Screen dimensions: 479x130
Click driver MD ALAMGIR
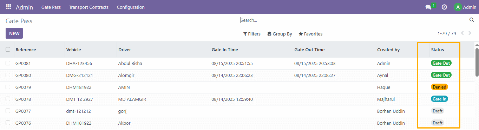tap(132, 99)
